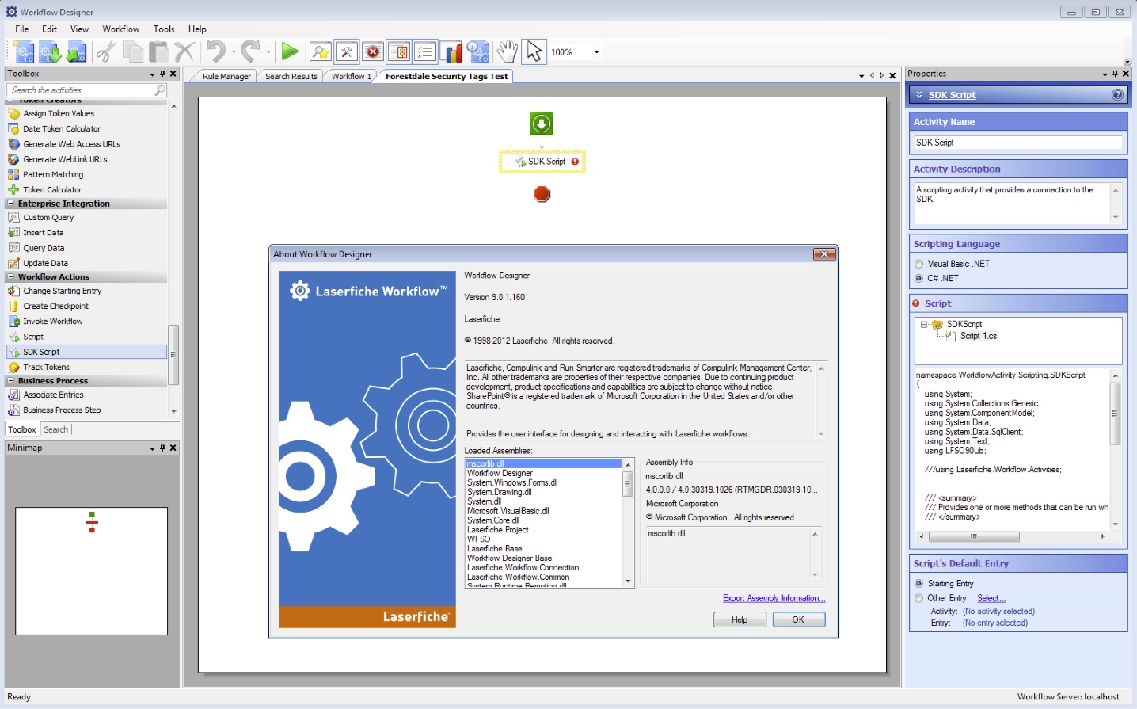
Task: Click the Paste clipboard icon
Action: [159, 52]
